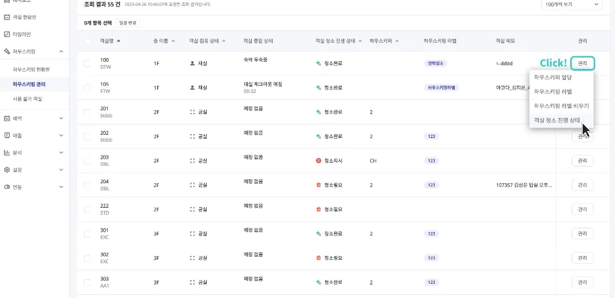Click the 청소완료 sparkle icon for room 100
Image resolution: width=615 pixels, height=298 pixels.
tap(318, 64)
